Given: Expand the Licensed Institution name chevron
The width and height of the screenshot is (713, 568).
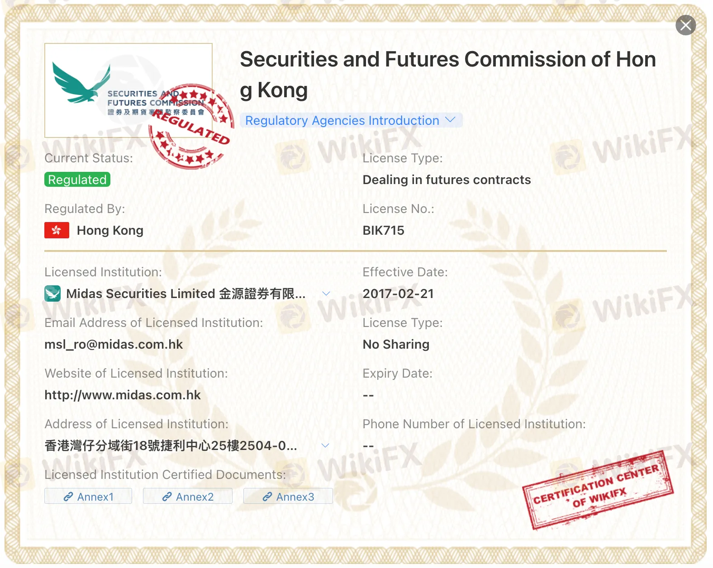Looking at the screenshot, I should [x=326, y=293].
